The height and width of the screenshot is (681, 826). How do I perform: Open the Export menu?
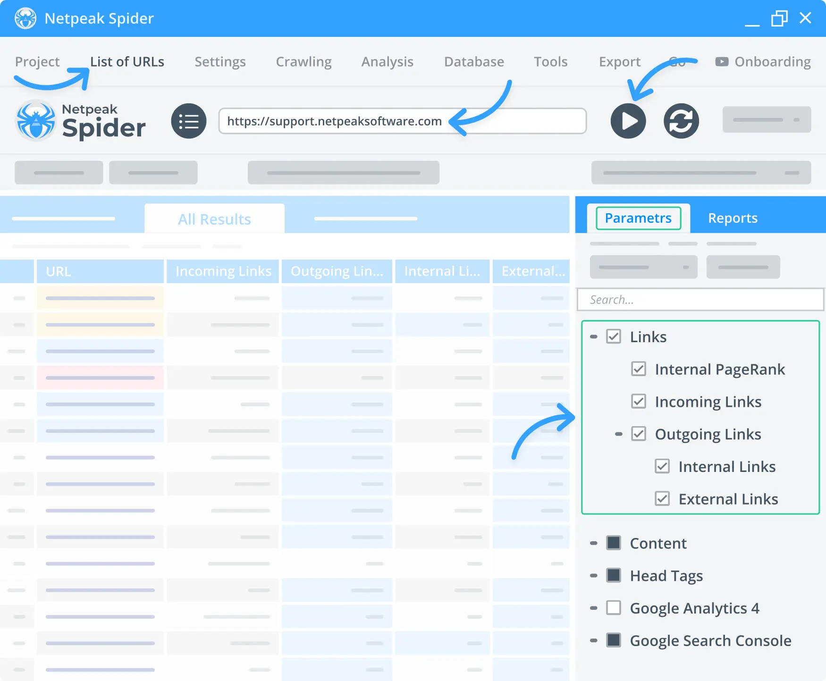620,62
